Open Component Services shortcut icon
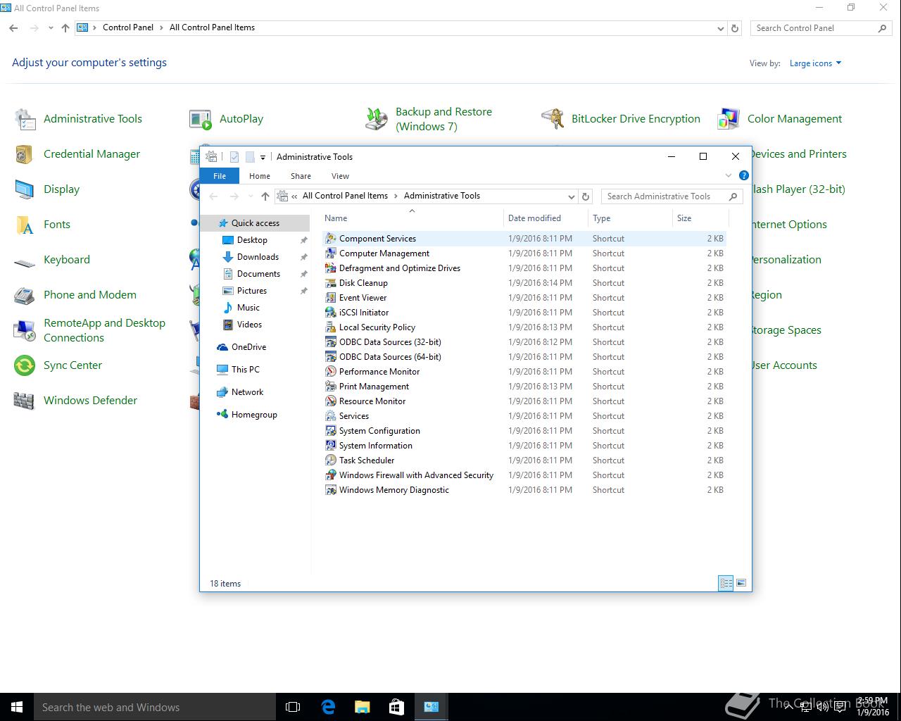The height and width of the screenshot is (721, 901). [x=330, y=239]
